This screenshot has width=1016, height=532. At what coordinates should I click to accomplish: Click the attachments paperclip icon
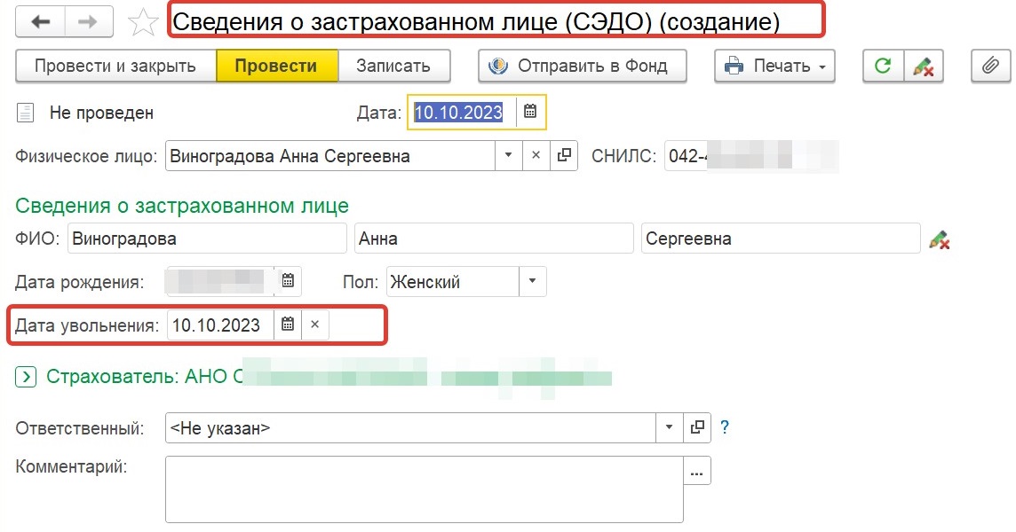point(990,66)
